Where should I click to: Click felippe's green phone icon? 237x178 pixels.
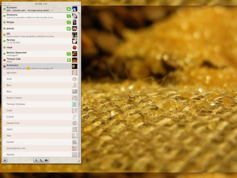pyautogui.click(x=69, y=22)
